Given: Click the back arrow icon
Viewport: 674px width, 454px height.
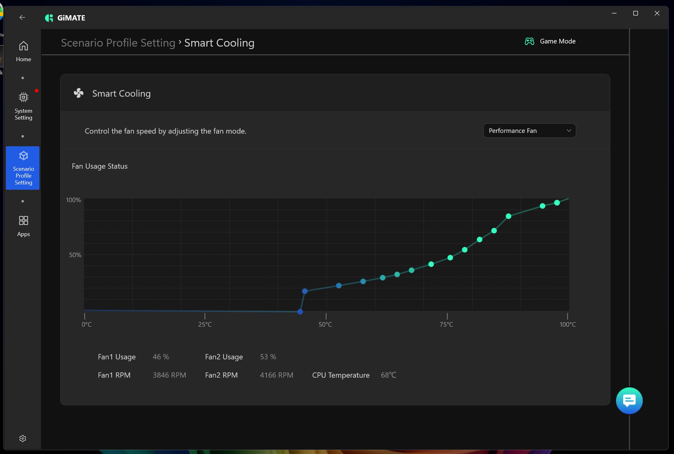Looking at the screenshot, I should point(22,17).
